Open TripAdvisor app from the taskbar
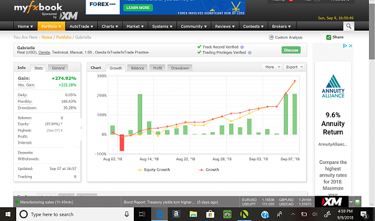 click(227, 214)
